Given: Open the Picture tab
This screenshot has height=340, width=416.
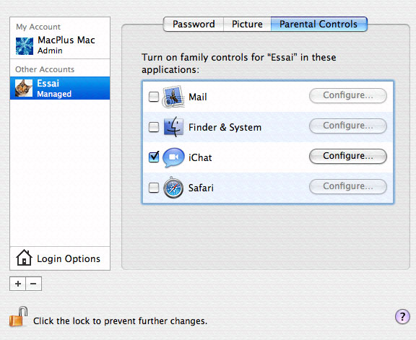Looking at the screenshot, I should (x=247, y=24).
